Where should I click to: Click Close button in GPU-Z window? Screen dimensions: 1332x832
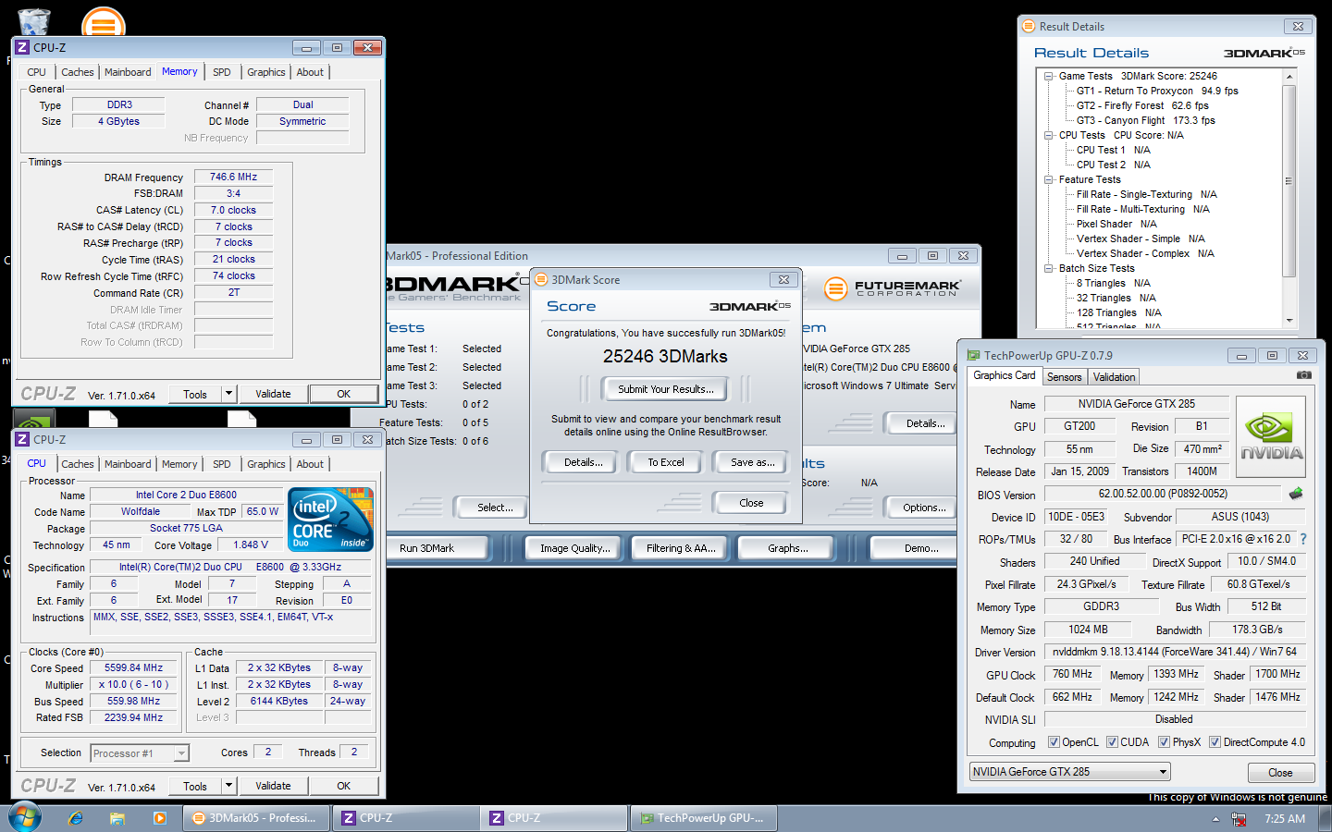pos(1280,773)
